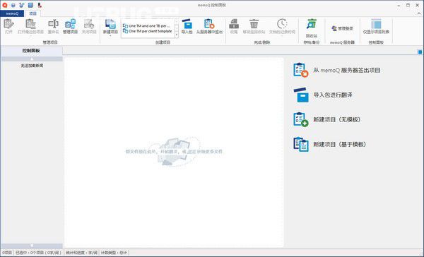The height and width of the screenshot is (257, 424).
Task: Click the 统计和进度 status bar entry
Action: pos(81,253)
